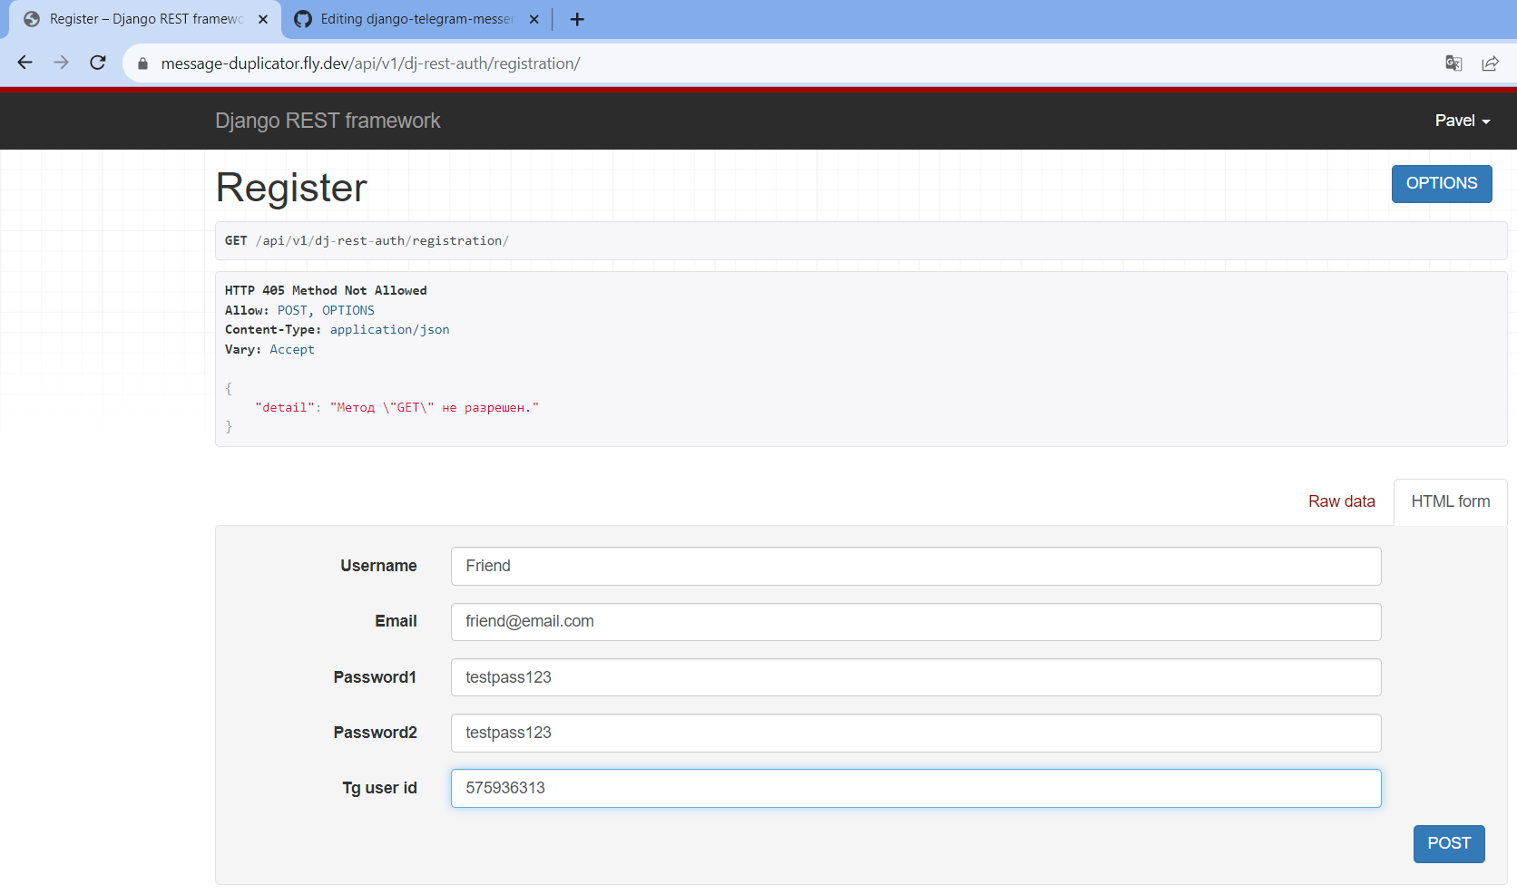Click the 'application/json' content-type value
The image size is (1517, 894).
click(x=389, y=329)
